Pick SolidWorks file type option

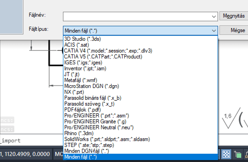(107, 139)
